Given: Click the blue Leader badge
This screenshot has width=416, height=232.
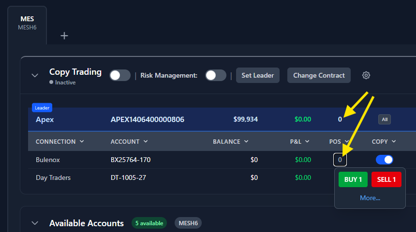Looking at the screenshot, I should pyautogui.click(x=42, y=108).
